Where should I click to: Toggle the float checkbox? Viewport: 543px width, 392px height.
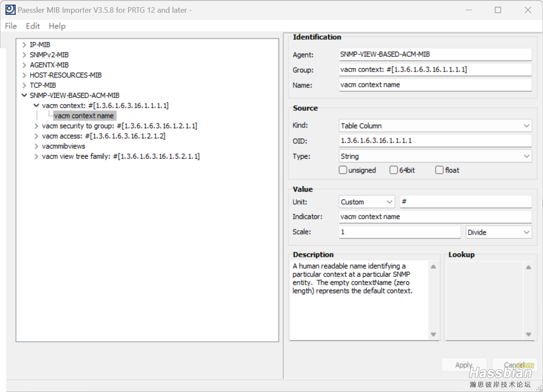(x=439, y=170)
